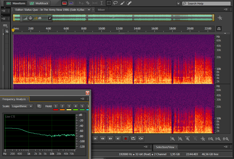Open top-left side panel menu
The width and height of the screenshot is (234, 159).
(3, 11)
